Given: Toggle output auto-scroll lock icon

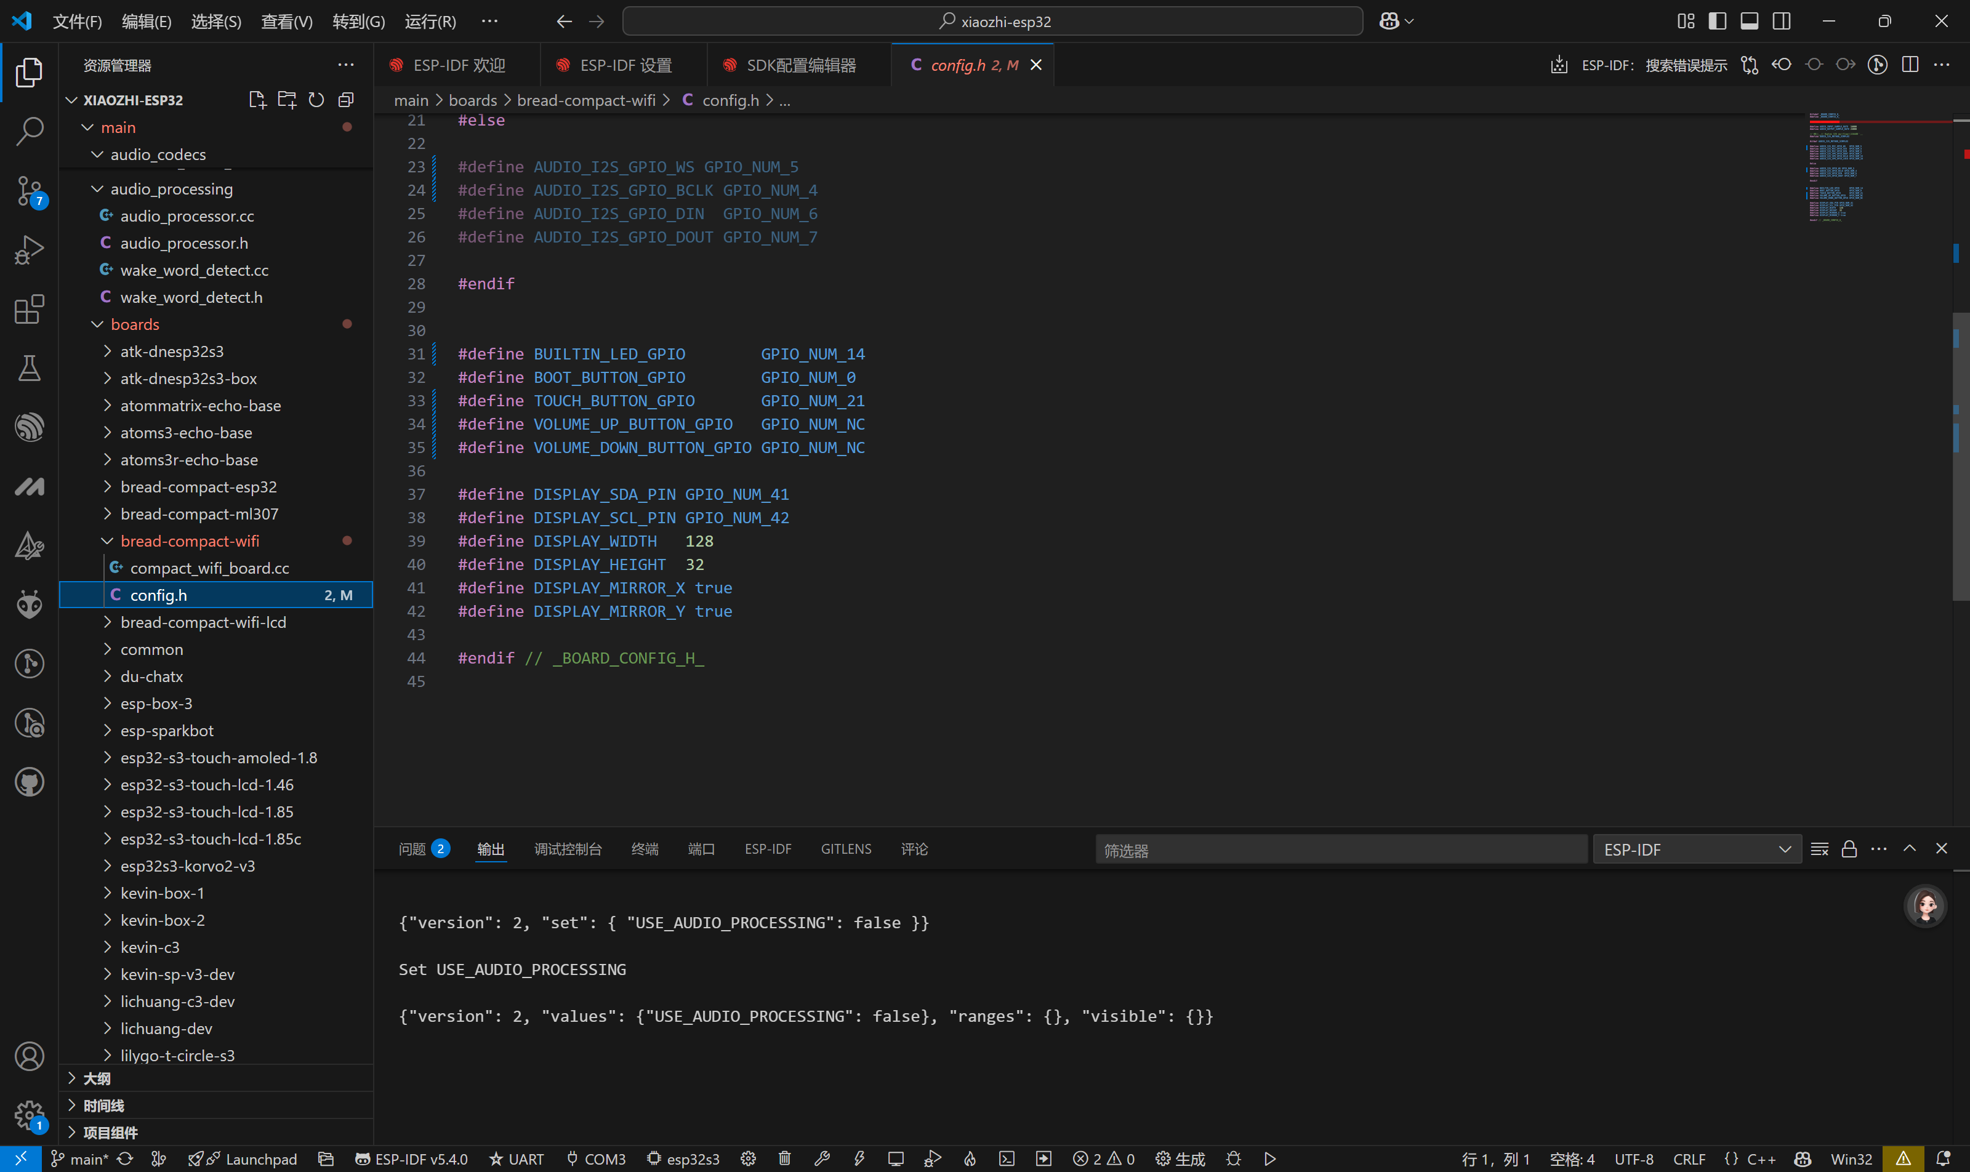Looking at the screenshot, I should [1849, 849].
